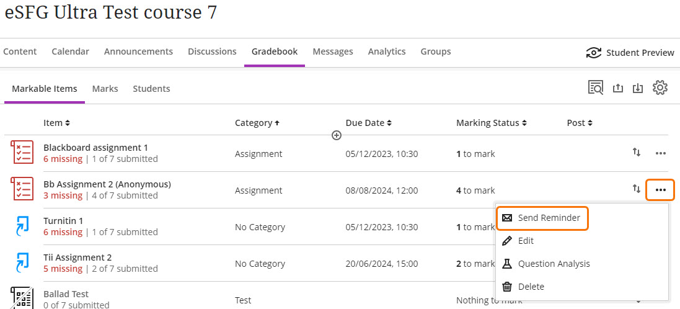Screen dimensions: 680x309
Task: Click the plus icon to add item
Action: (x=337, y=135)
